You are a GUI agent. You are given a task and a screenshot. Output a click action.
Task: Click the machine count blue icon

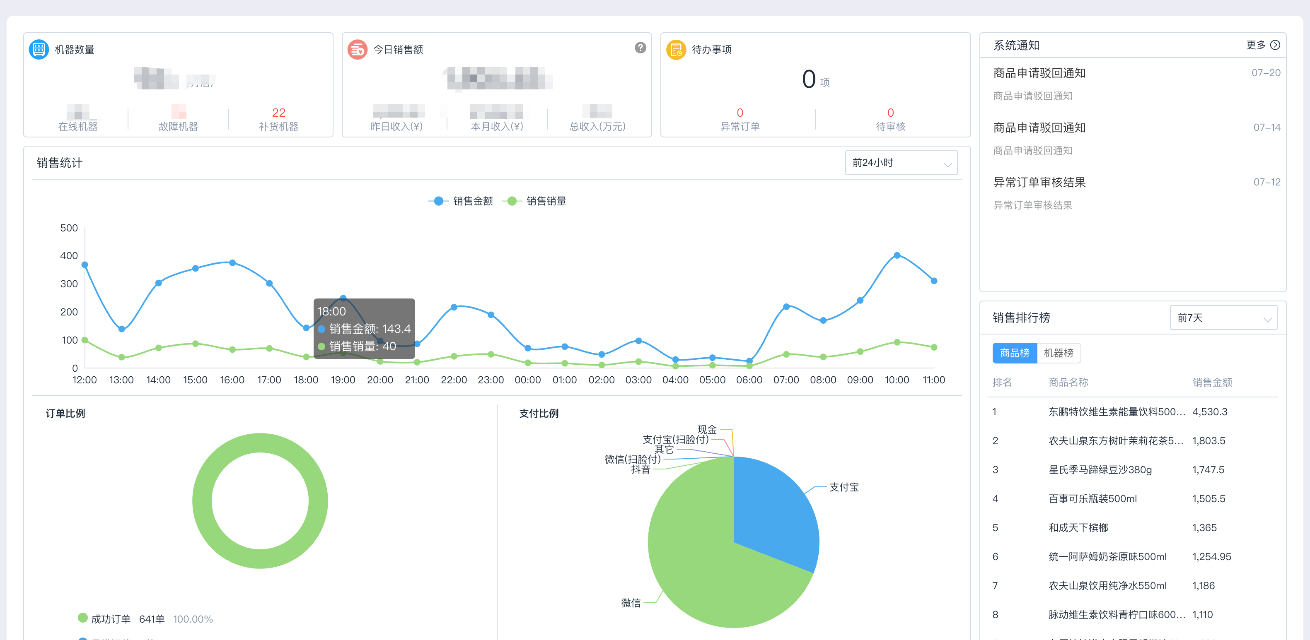point(39,49)
